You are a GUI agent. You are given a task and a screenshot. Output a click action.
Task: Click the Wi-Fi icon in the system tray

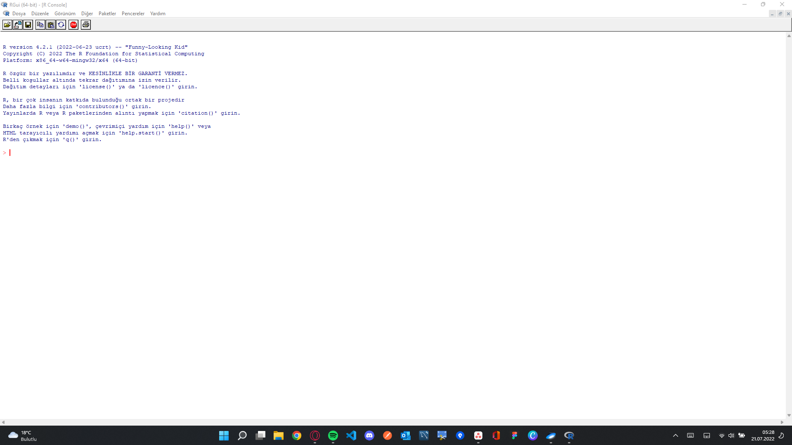[721, 436]
